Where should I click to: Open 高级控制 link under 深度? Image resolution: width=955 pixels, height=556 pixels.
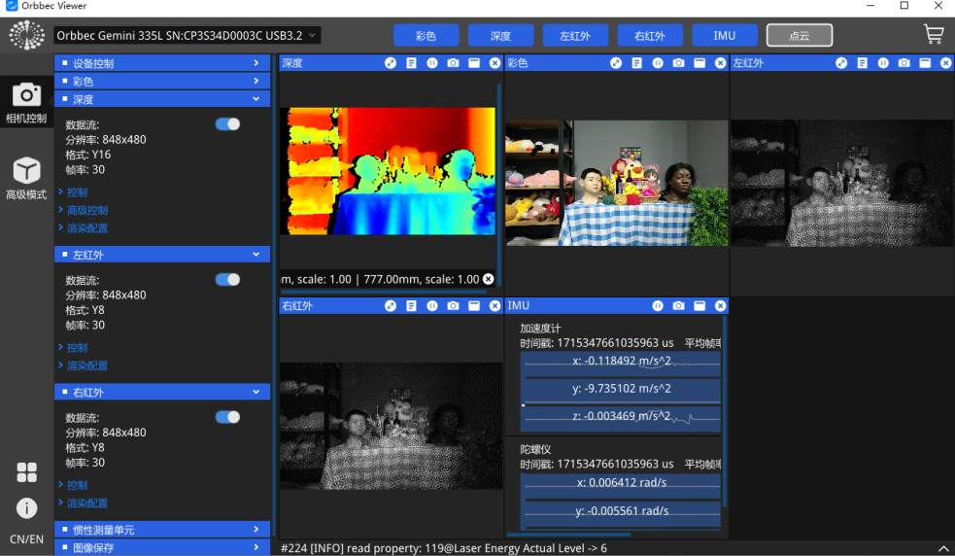coord(87,210)
